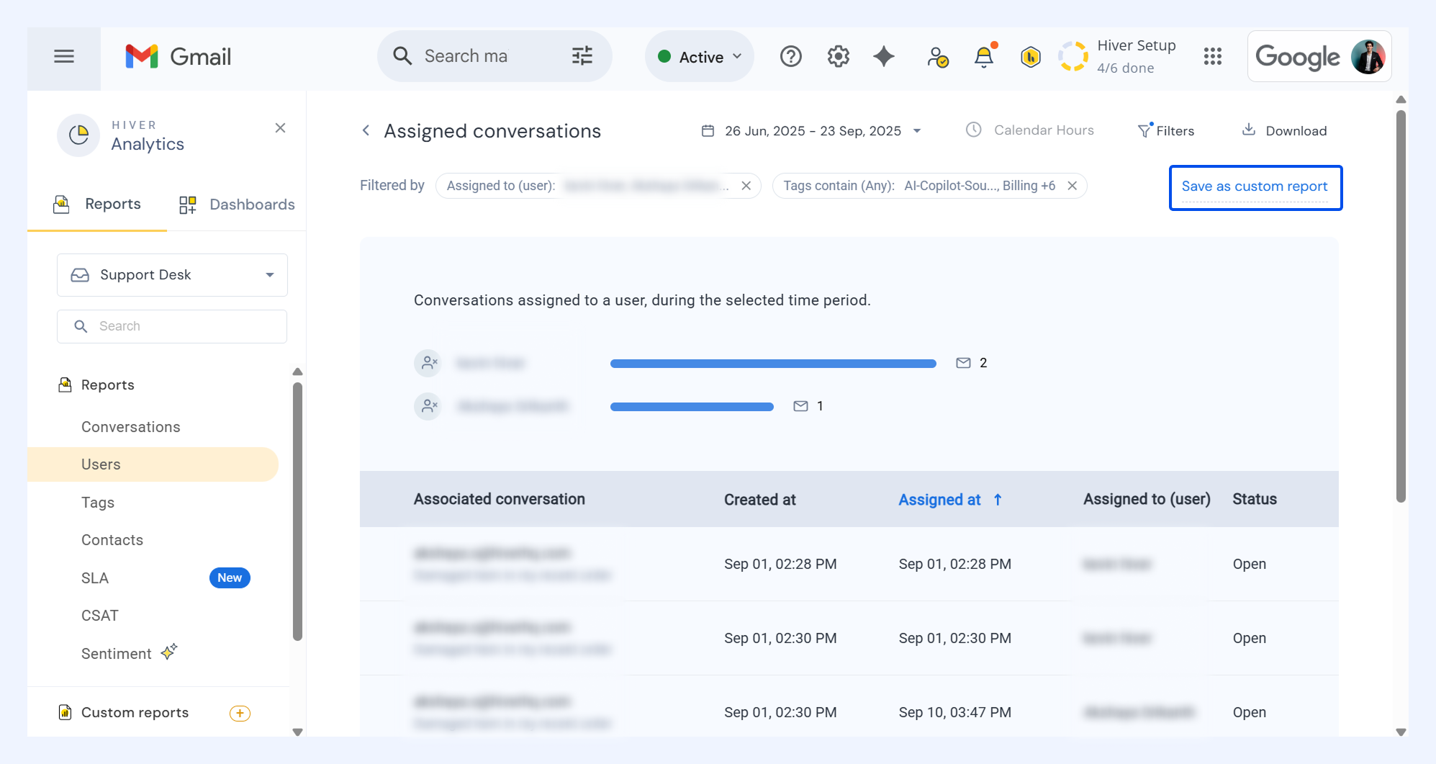1436x764 pixels.
Task: Remove the Assigned to (user) filter
Action: (746, 186)
